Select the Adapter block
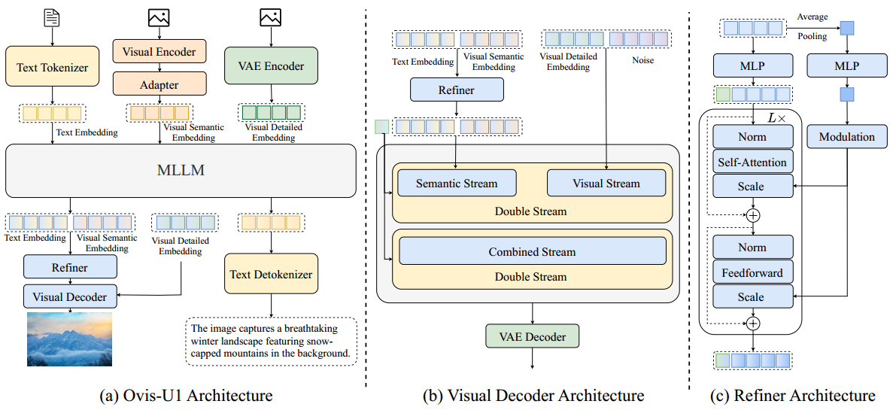This screenshot has height=410, width=893. (159, 85)
